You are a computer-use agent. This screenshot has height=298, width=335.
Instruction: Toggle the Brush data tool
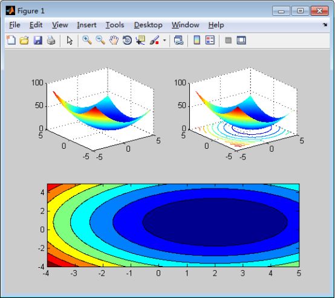coord(154,40)
